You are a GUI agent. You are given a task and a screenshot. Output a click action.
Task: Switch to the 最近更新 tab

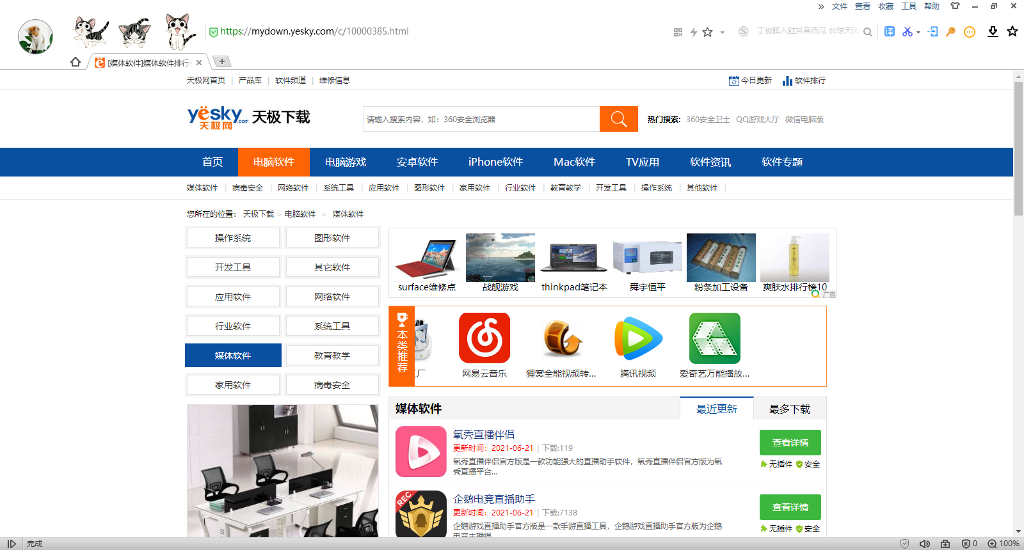[x=717, y=409]
